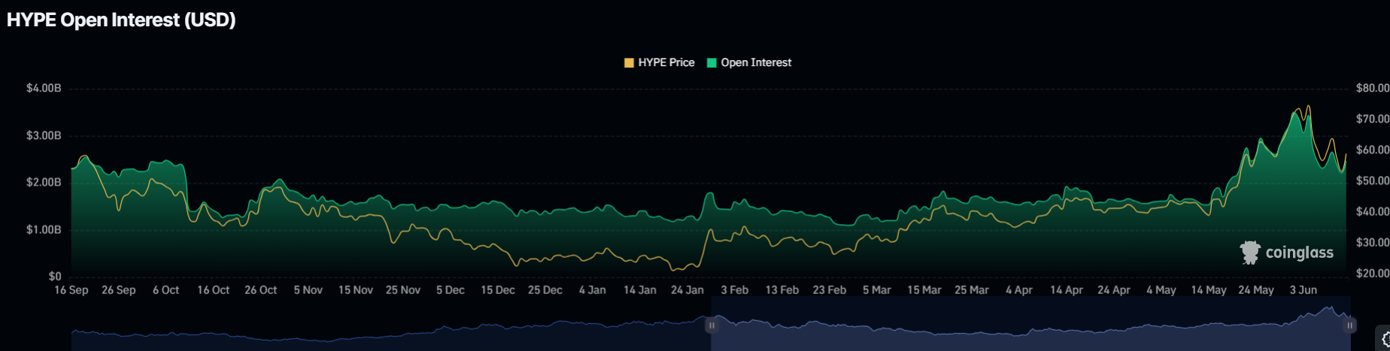Click the 24 Jan date label
1390x351 pixels.
[687, 290]
